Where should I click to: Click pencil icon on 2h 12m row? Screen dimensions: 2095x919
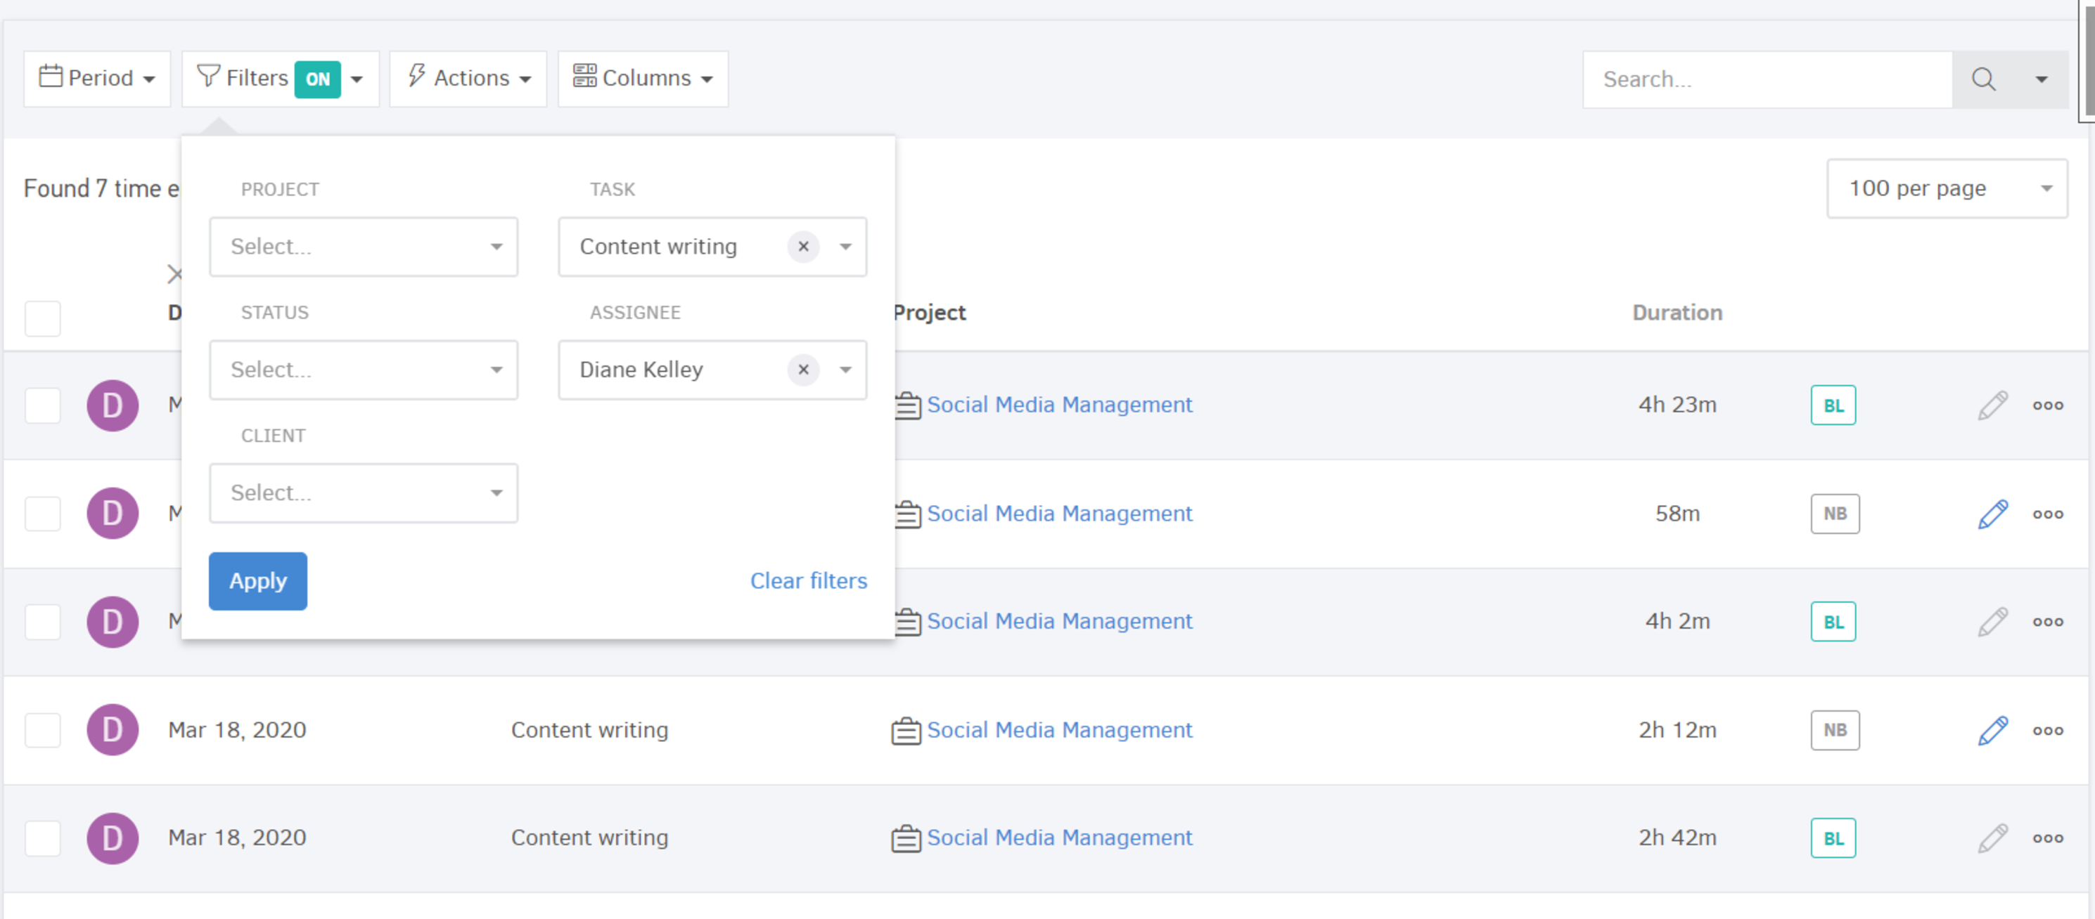point(1992,730)
